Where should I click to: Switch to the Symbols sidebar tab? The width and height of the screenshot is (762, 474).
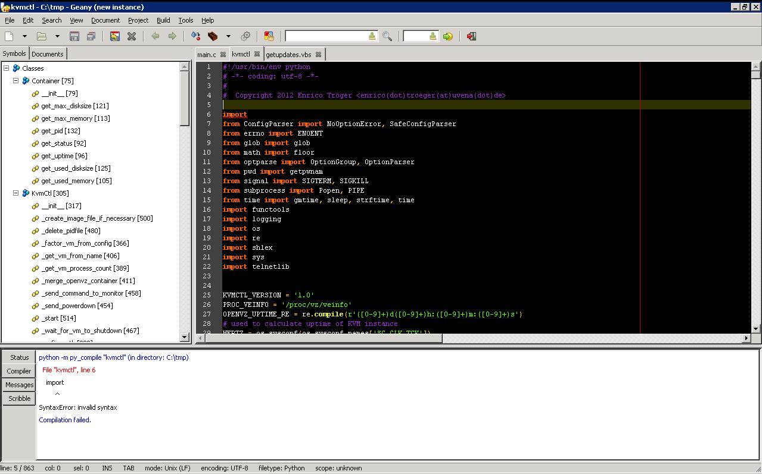[x=14, y=54]
